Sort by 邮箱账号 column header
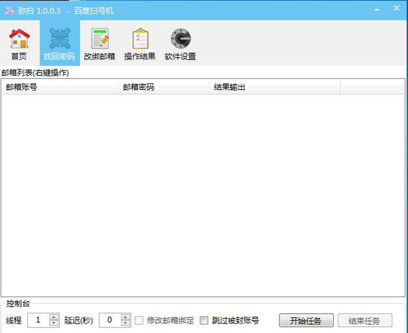408x333 pixels. tap(60, 87)
